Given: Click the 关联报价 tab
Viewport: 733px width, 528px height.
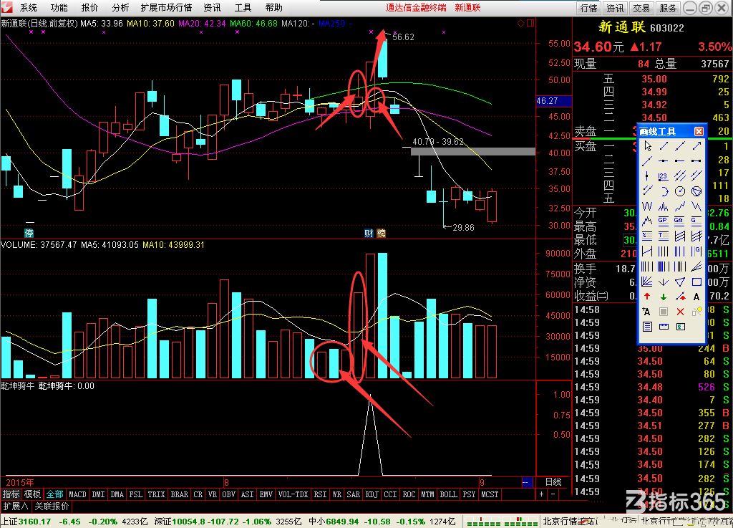Looking at the screenshot, I should coord(52,506).
